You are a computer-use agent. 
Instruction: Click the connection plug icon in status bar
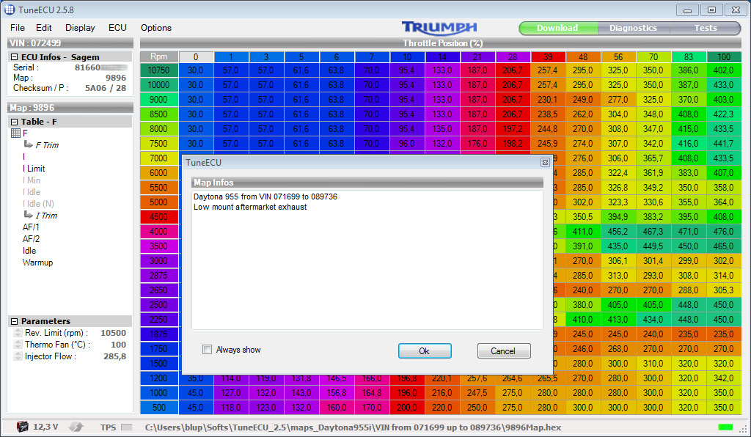coord(76,427)
